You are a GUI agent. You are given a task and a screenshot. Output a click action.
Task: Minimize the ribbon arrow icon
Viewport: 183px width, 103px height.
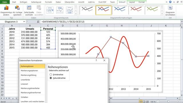166,2
